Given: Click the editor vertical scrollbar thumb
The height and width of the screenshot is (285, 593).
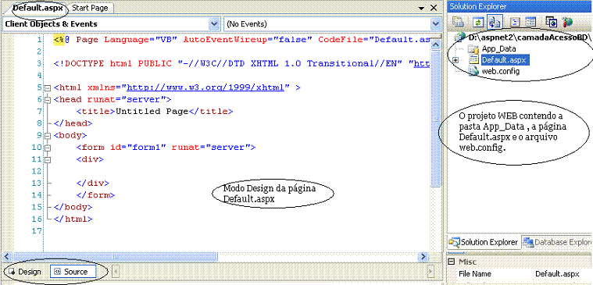Looking at the screenshot, I should tap(435, 119).
